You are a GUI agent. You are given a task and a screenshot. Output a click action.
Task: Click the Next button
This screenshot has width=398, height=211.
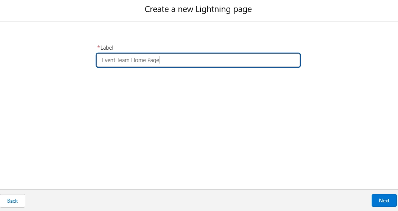coord(384,200)
